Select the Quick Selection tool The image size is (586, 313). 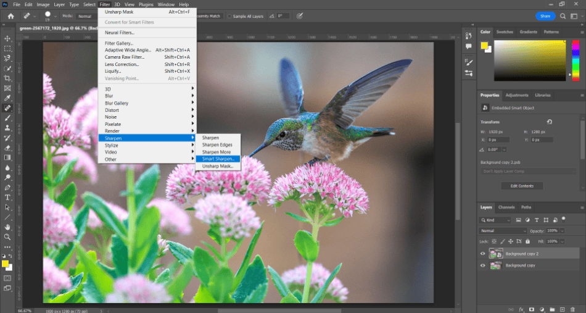(x=7, y=69)
